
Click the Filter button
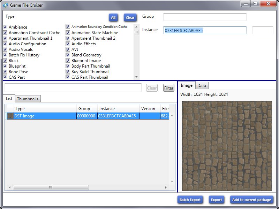click(x=169, y=88)
